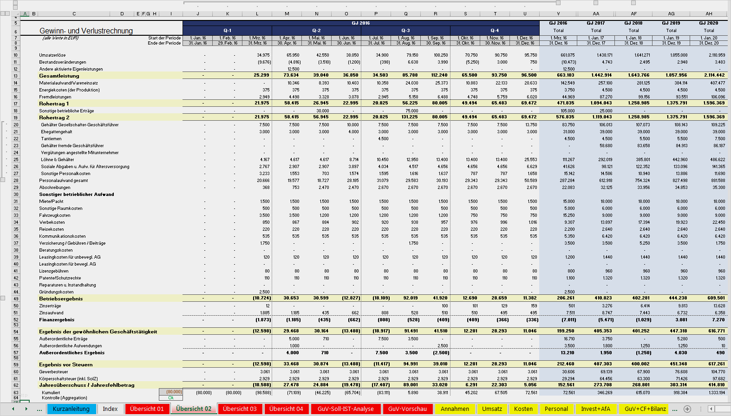
Task: Select the GJ 2020 Total header
Action: pyautogui.click(x=709, y=30)
